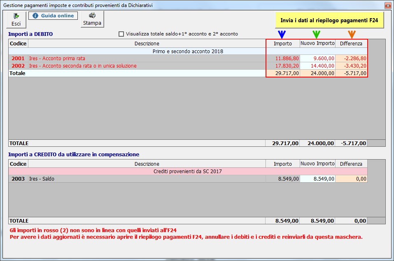Edit Nuovo Importo 9.600,00 for code 2001
394x261 pixels.
click(x=317, y=59)
